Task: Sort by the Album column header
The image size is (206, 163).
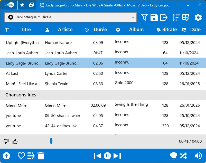Action: [136, 30]
